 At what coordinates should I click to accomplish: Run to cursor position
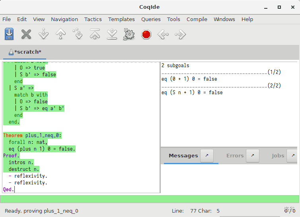[x=78, y=35]
